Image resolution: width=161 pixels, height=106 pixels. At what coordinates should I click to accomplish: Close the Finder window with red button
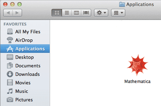tap(5, 4)
